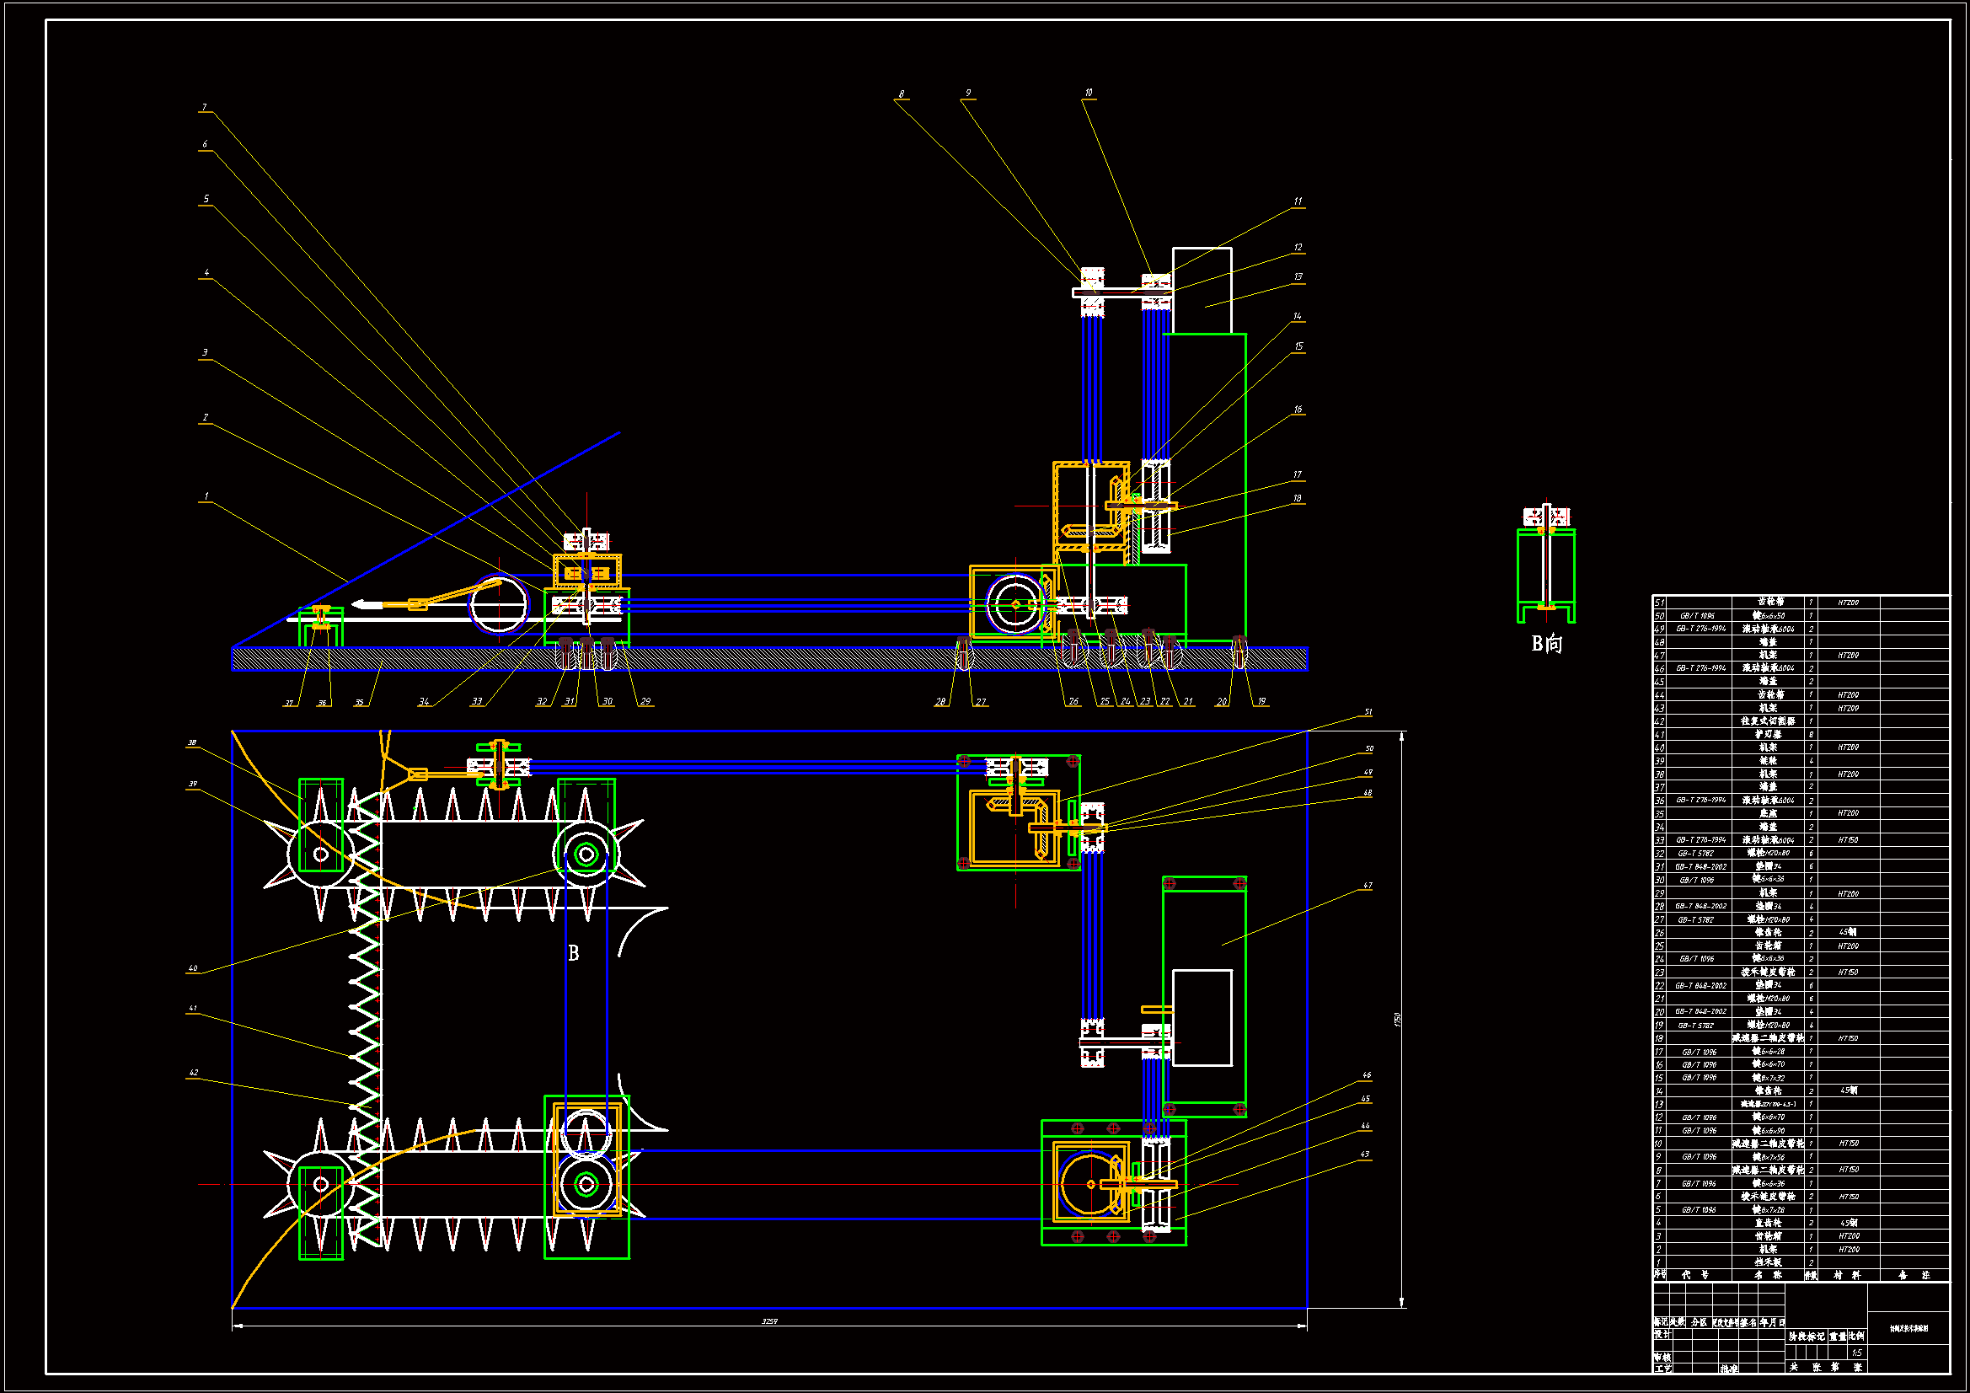Viewport: 1970px width, 1393px height.
Task: Select the 45钢 material cell in row 26
Action: point(1847,932)
